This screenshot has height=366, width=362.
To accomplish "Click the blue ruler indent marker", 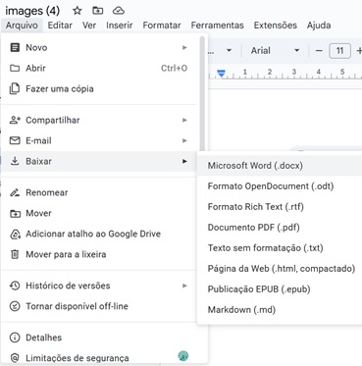I will coord(222,74).
